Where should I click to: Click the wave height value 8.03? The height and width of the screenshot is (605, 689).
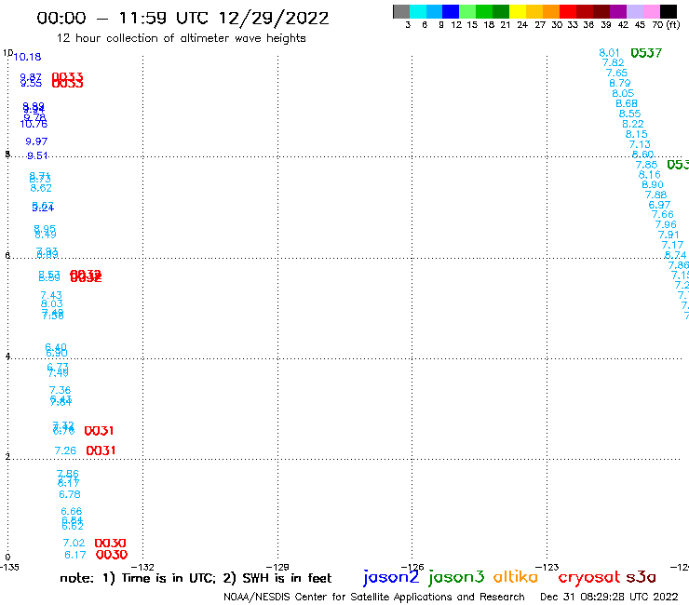(52, 303)
